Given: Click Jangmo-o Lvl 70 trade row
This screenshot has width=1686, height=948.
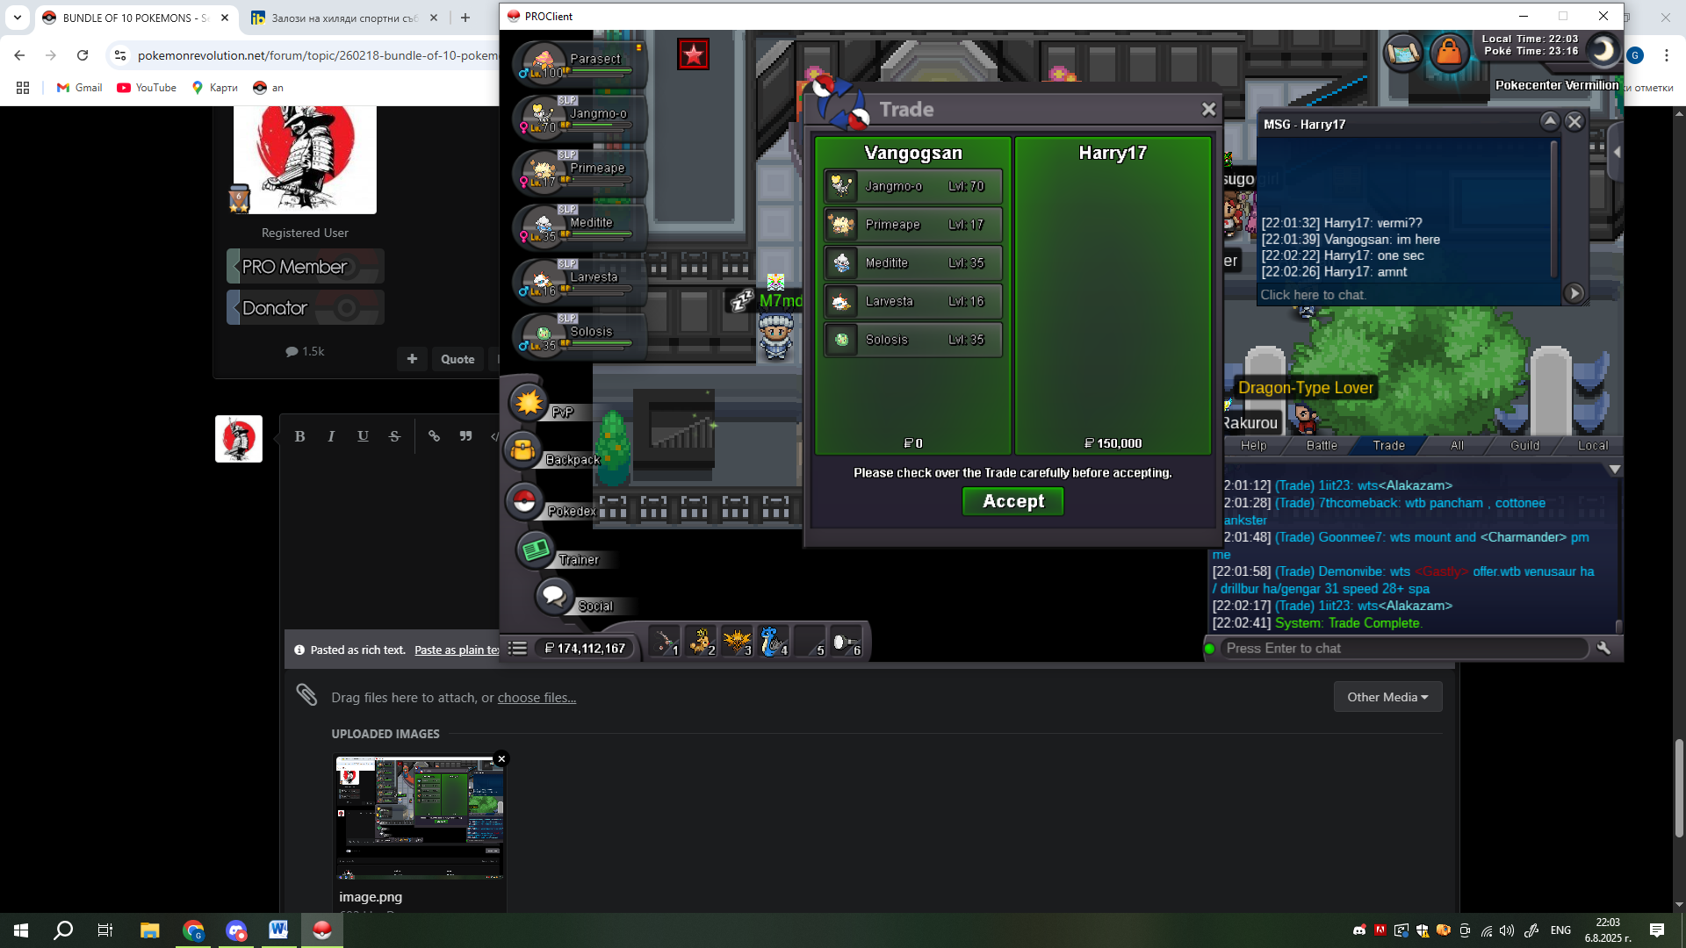Looking at the screenshot, I should click(913, 186).
